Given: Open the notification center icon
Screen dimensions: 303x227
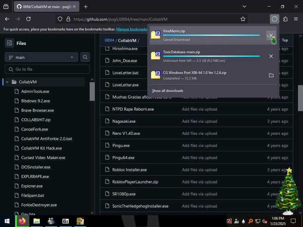Looking at the screenshot, I should [x=293, y=221].
